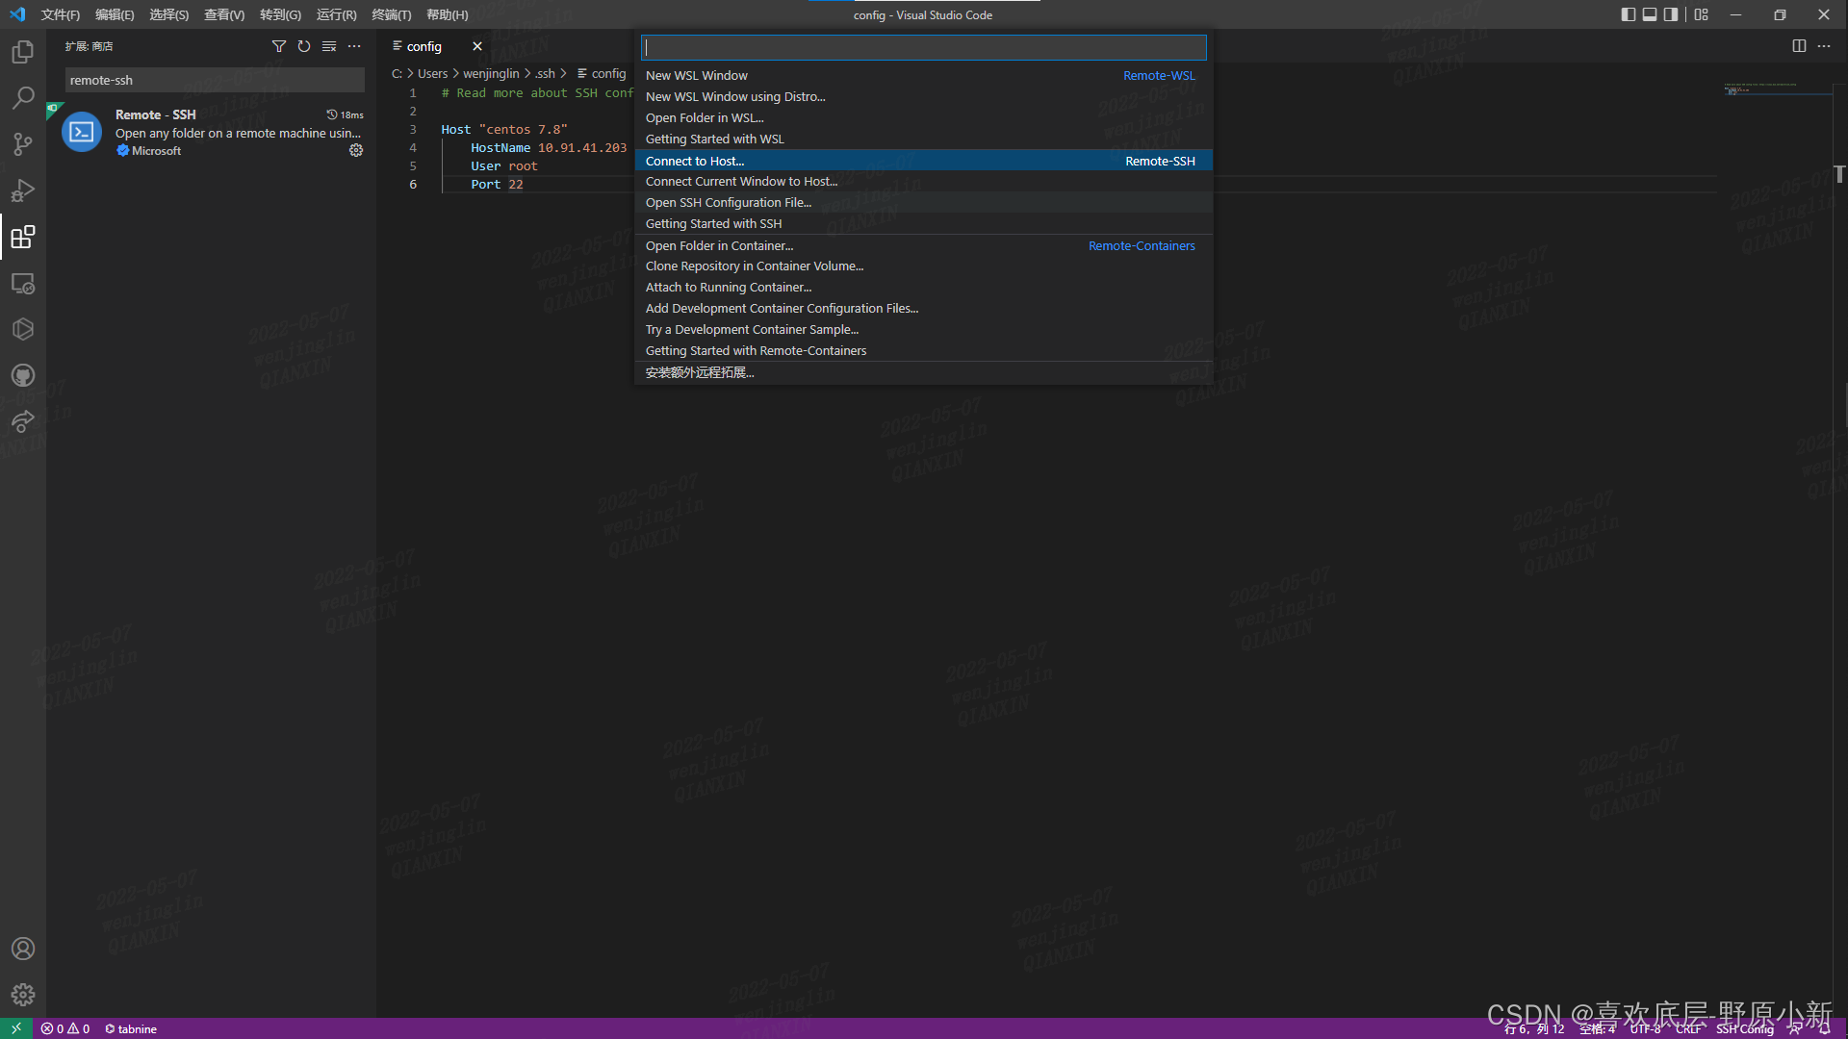Open the extensions view more actions menu

coord(354,46)
